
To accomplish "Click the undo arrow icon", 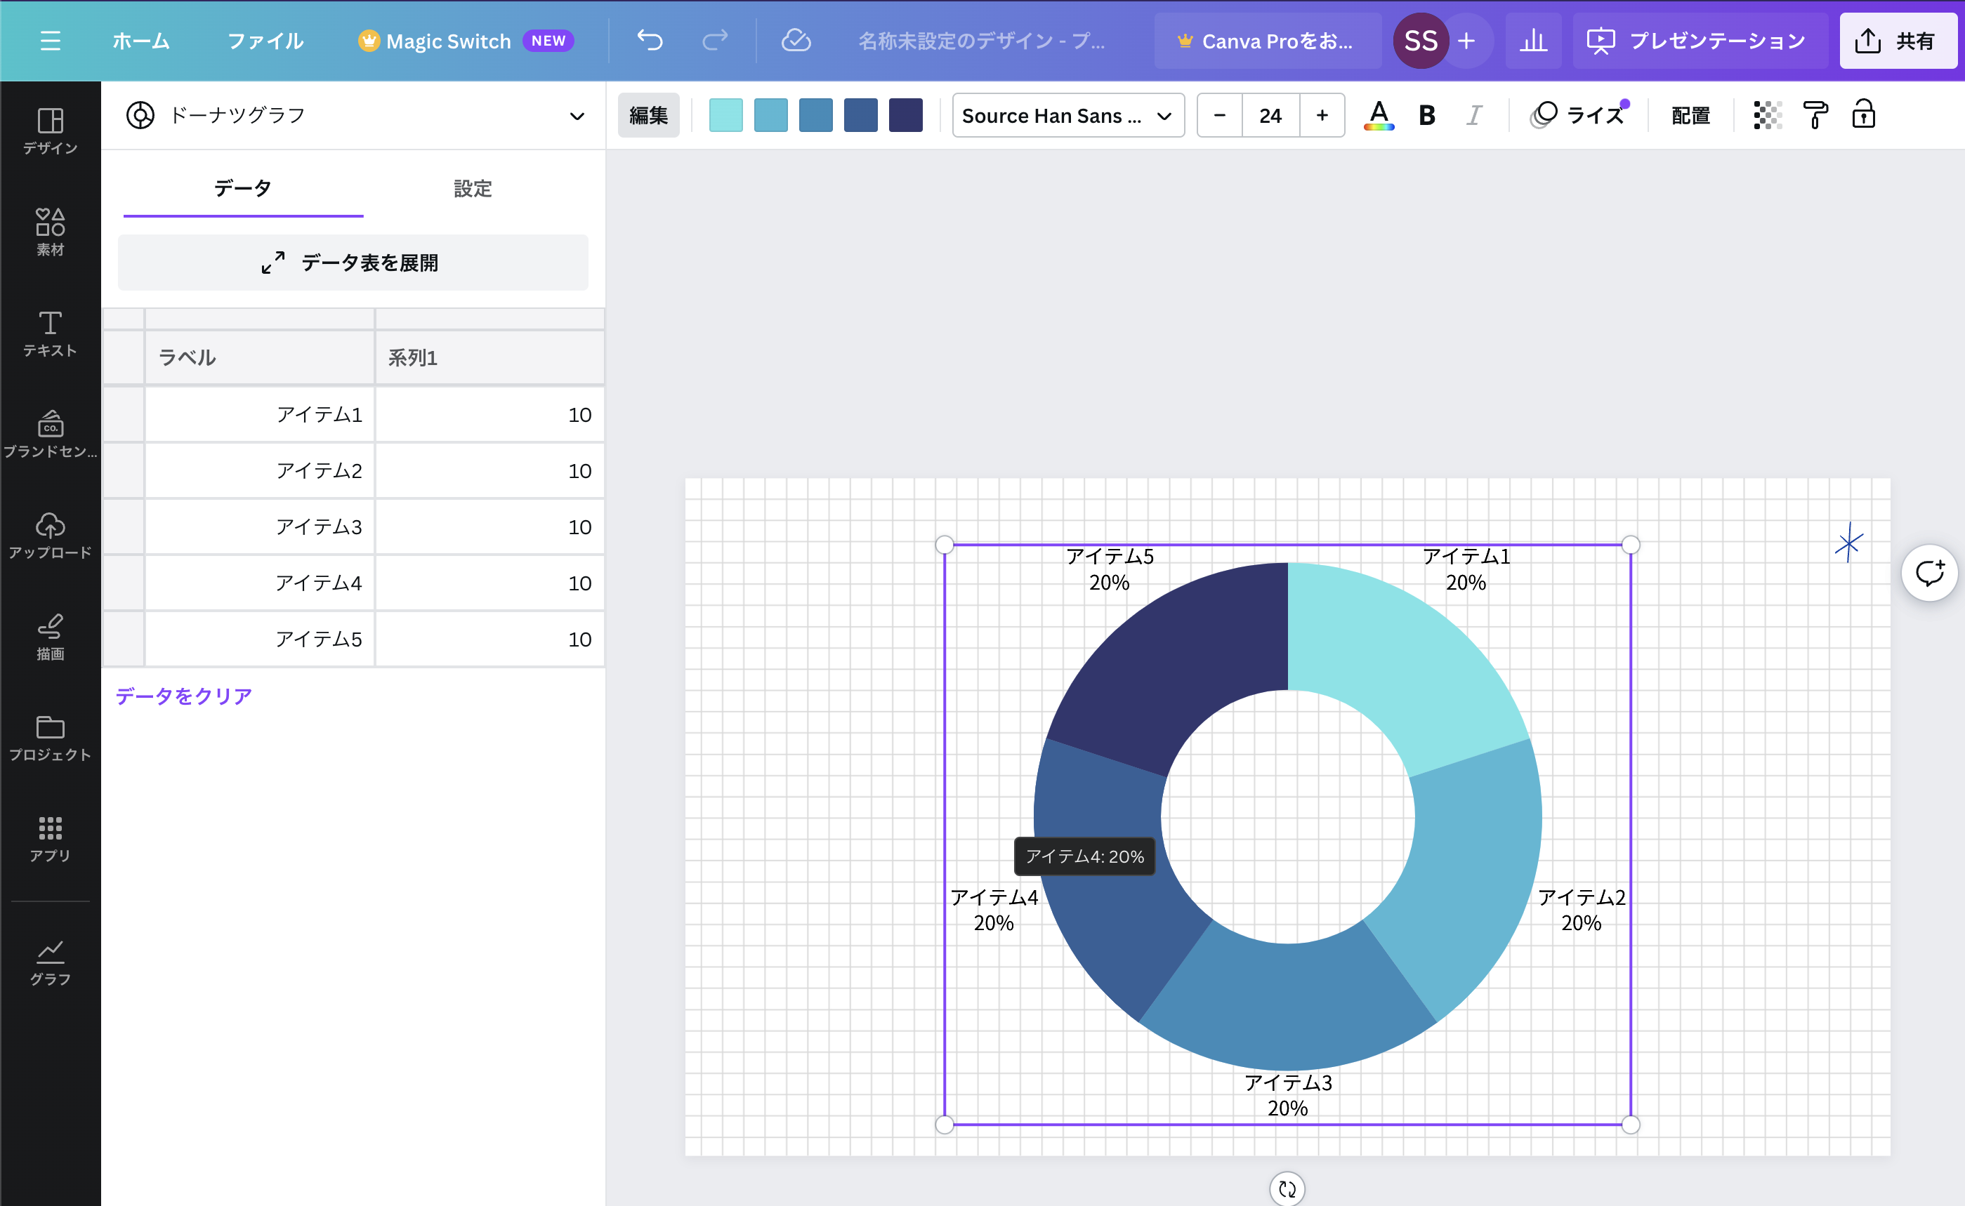I will coord(650,40).
